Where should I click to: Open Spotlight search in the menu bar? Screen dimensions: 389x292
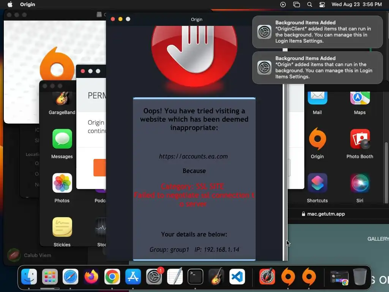coord(309,5)
